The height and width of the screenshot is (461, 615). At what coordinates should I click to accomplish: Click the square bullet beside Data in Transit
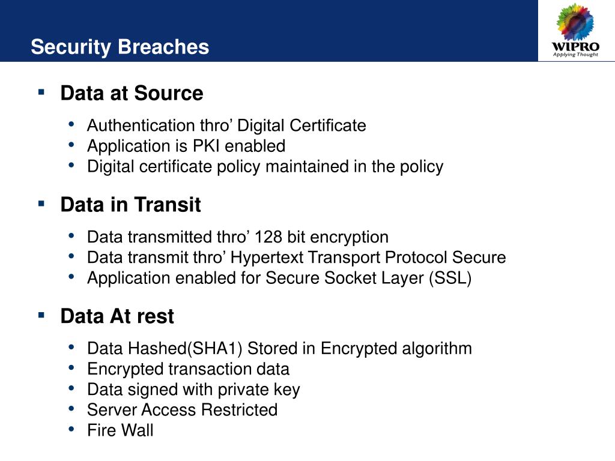[41, 203]
